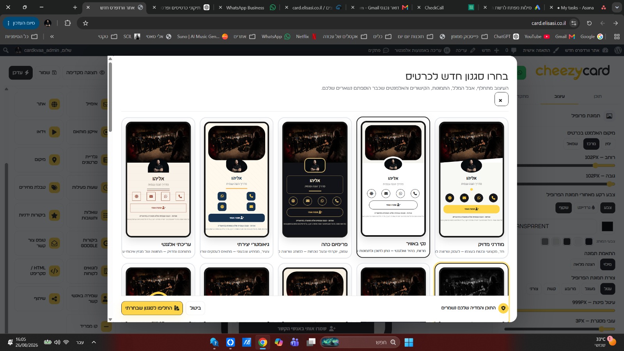The image size is (624, 351).
Task: Open the WordPress logo menu in admin bar
Action: coord(618,50)
